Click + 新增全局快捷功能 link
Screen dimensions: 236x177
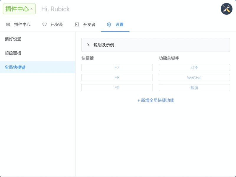point(156,100)
